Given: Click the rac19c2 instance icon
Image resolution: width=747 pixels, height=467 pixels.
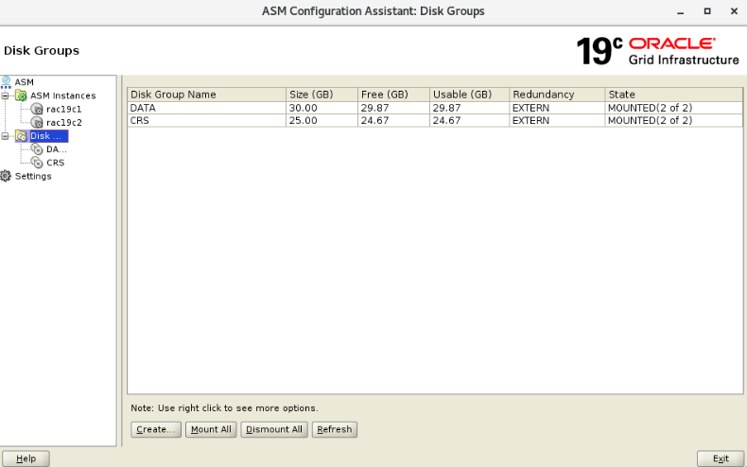Looking at the screenshot, I should [x=37, y=123].
